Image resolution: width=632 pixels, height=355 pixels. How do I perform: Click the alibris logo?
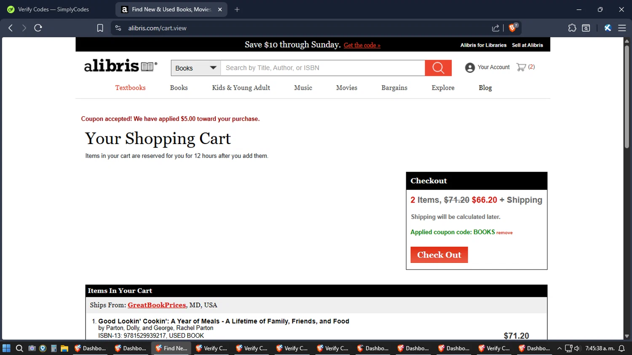(x=121, y=66)
